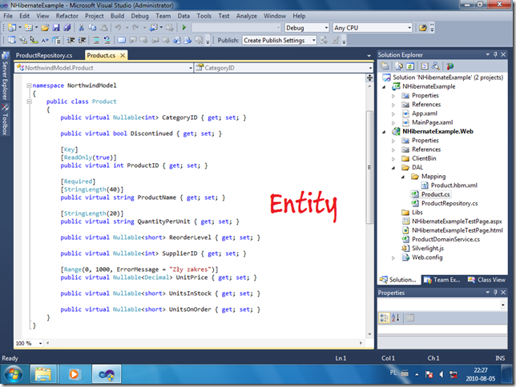Open the File menu
The height and width of the screenshot is (387, 516).
click(8, 16)
